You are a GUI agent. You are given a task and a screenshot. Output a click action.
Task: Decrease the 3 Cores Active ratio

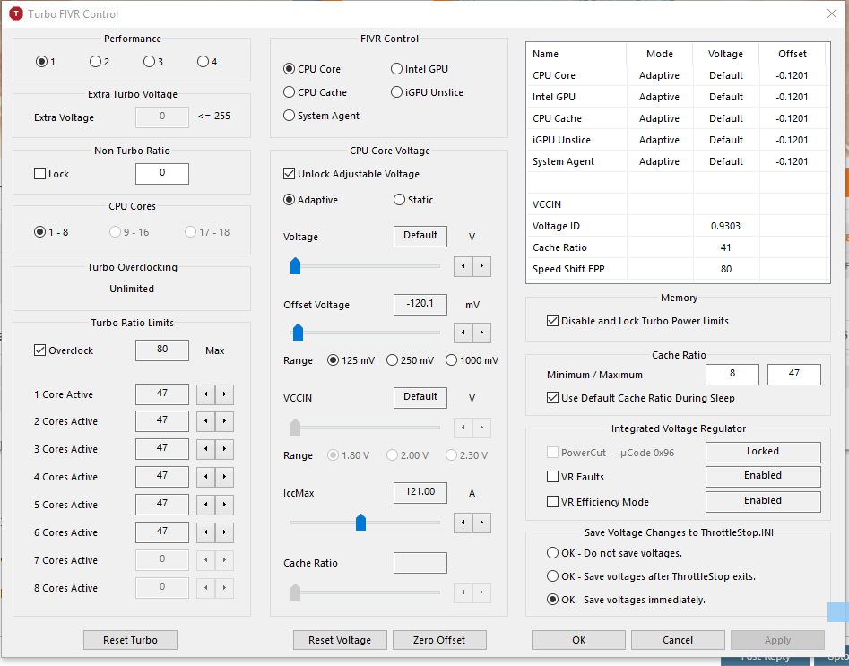(206, 449)
